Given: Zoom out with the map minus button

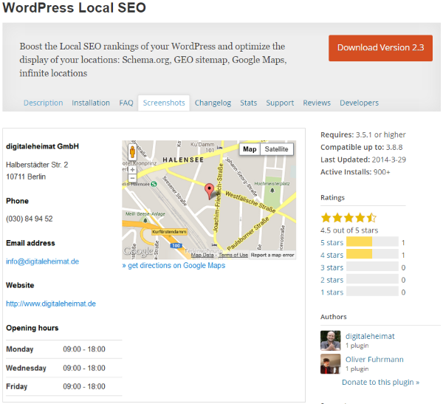Looking at the screenshot, I should click(132, 178).
